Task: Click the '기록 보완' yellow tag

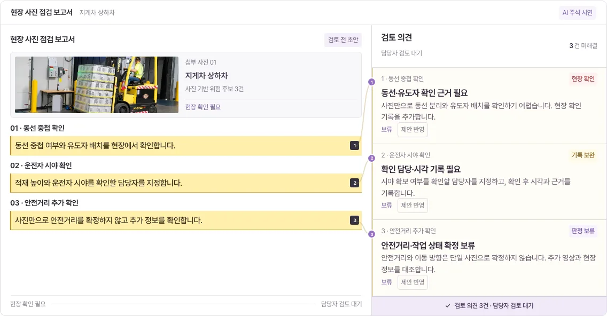Action: (x=582, y=155)
